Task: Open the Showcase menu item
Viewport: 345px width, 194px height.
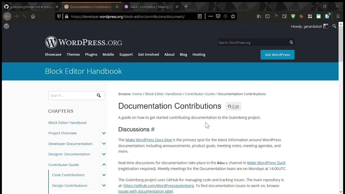Action: click(x=53, y=54)
